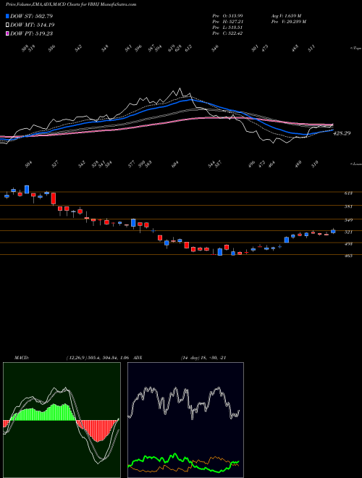Click the '428.29' price label beside EMA lines
362x478 pixels.
[x=342, y=133]
